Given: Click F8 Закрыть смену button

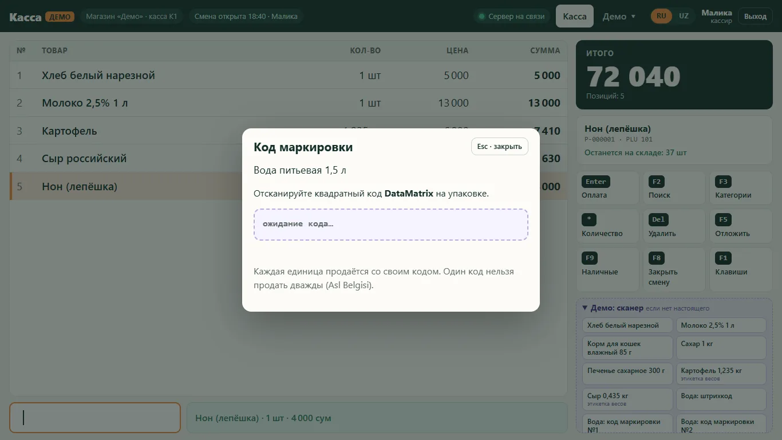Looking at the screenshot, I should coord(674,270).
